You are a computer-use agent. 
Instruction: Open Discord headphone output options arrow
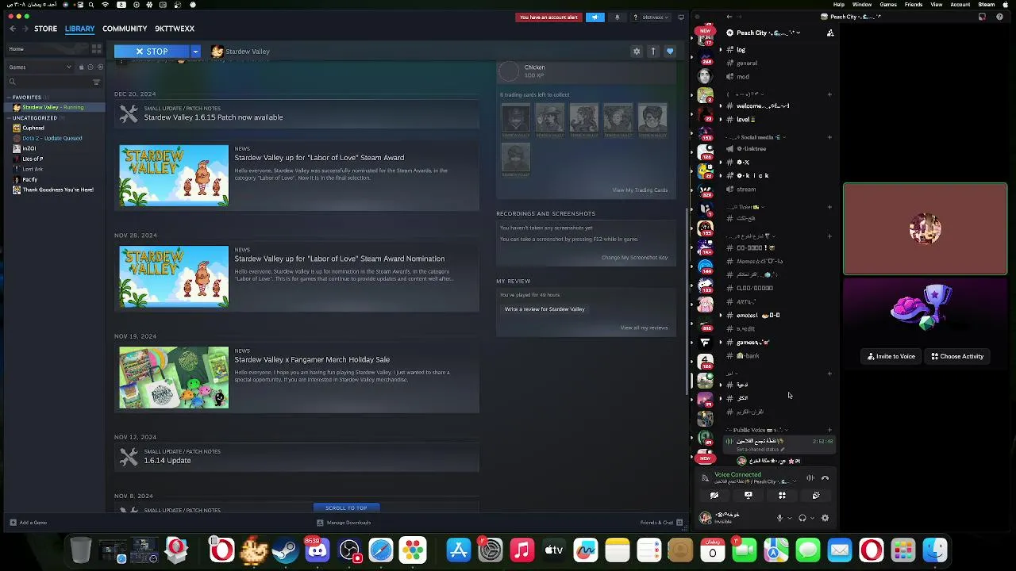(x=812, y=518)
